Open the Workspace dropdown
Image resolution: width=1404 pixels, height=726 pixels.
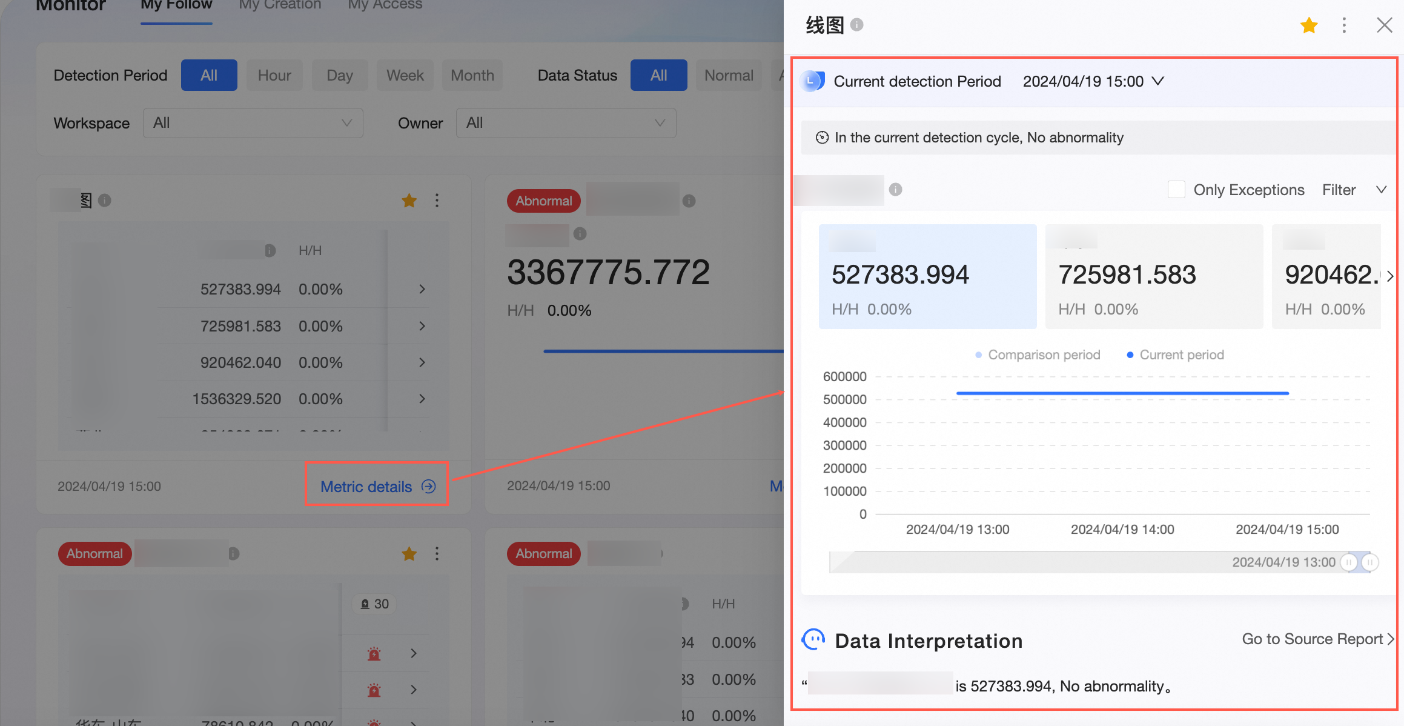click(253, 123)
